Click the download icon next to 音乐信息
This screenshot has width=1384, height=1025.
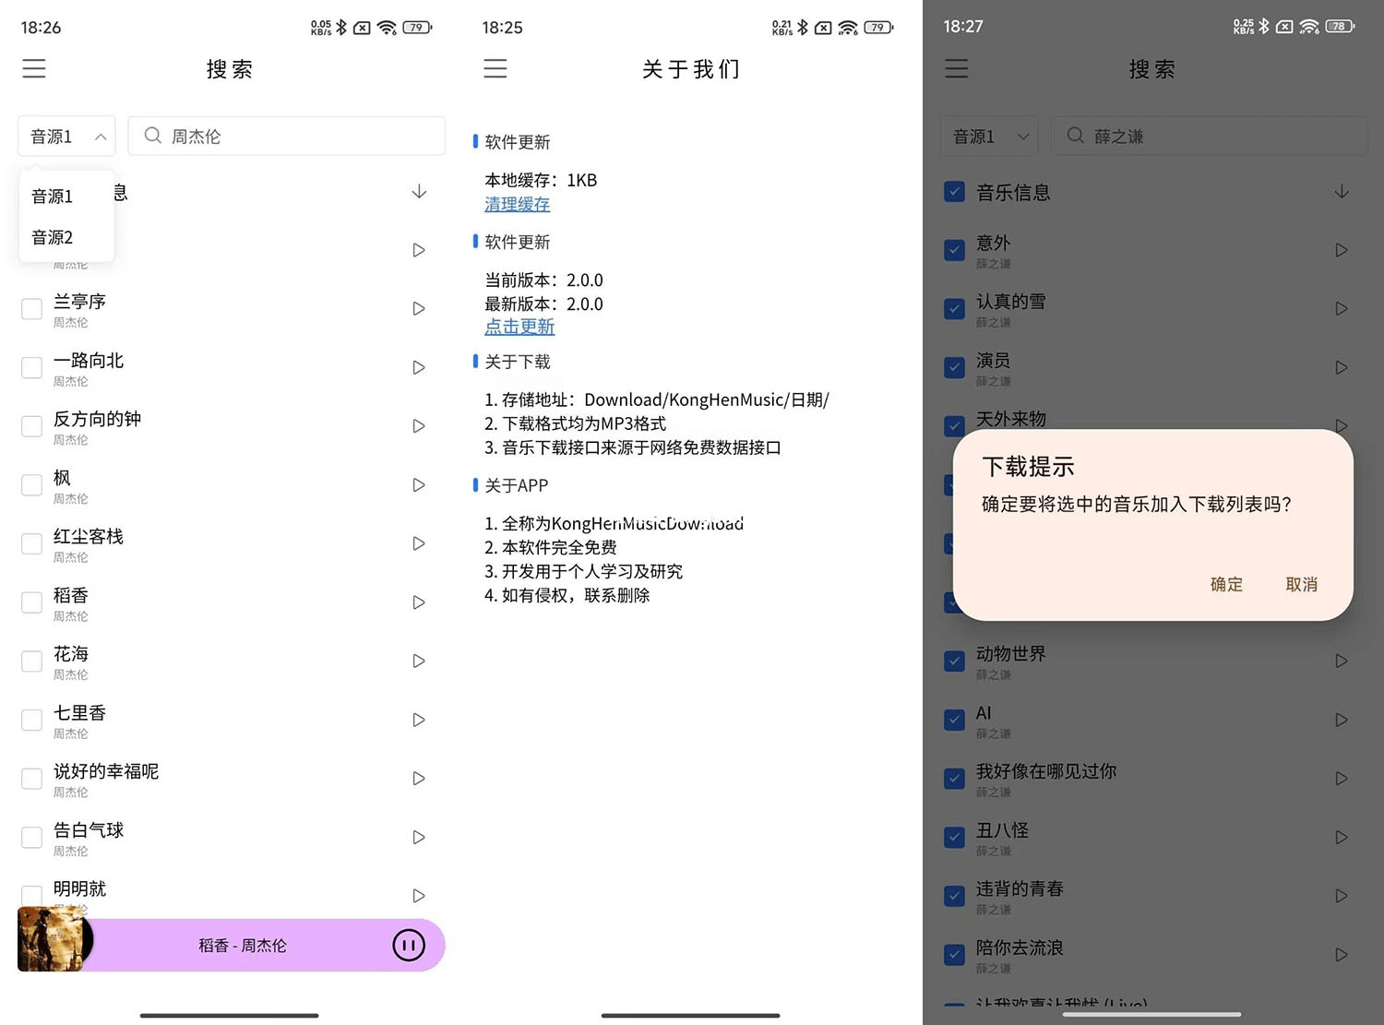pos(1342,191)
